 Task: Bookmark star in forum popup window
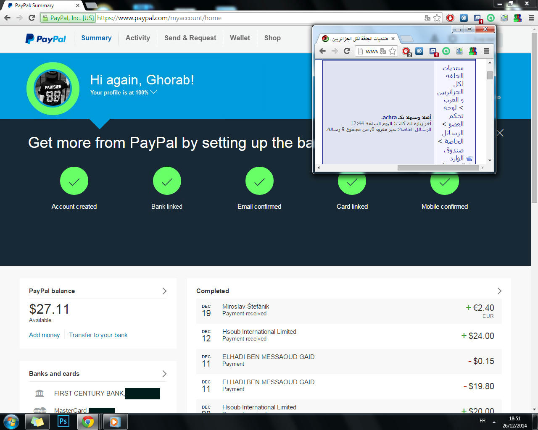click(392, 51)
